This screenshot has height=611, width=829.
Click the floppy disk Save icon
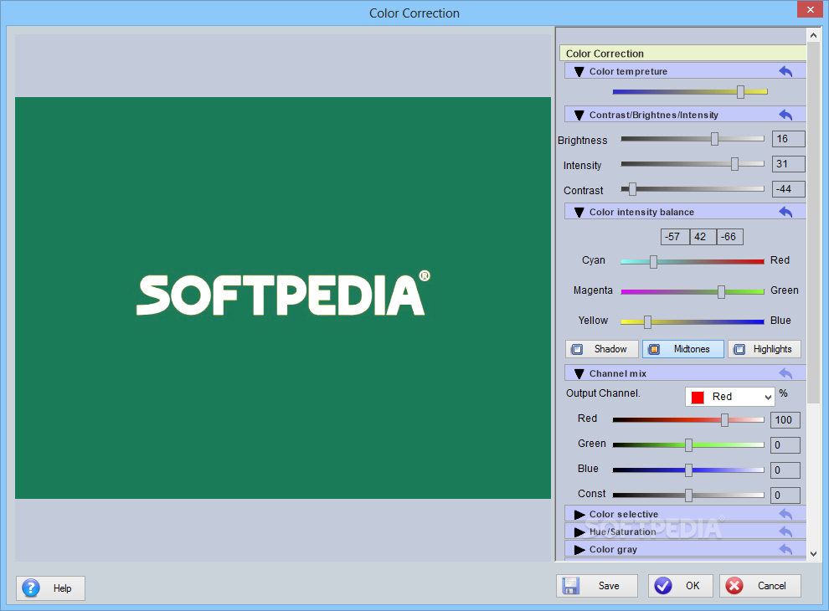(571, 586)
